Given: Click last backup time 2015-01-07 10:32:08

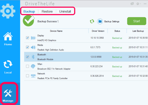Looking at the screenshot, I should (138, 76).
